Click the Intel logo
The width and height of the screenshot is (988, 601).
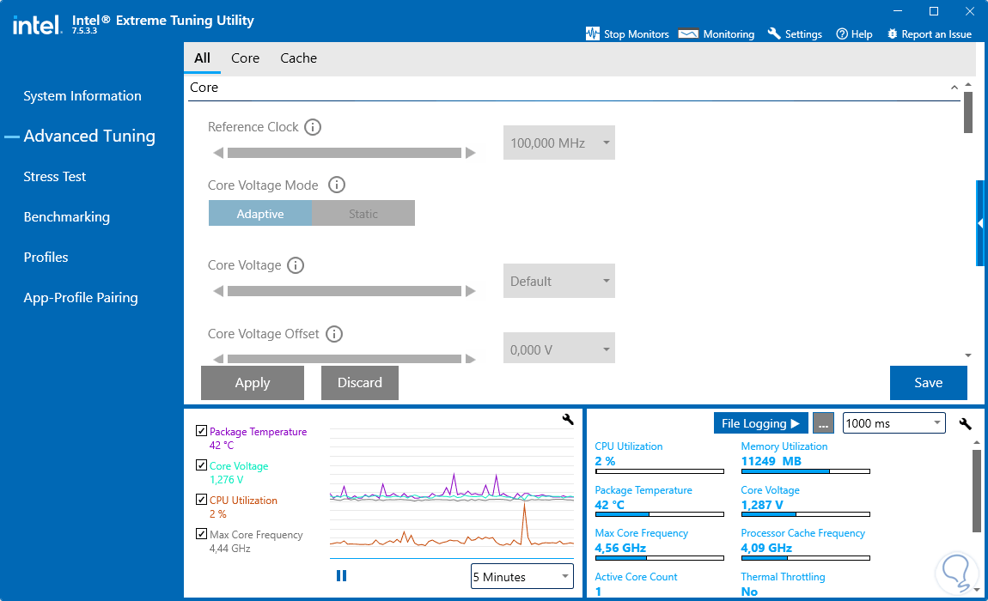tap(37, 25)
